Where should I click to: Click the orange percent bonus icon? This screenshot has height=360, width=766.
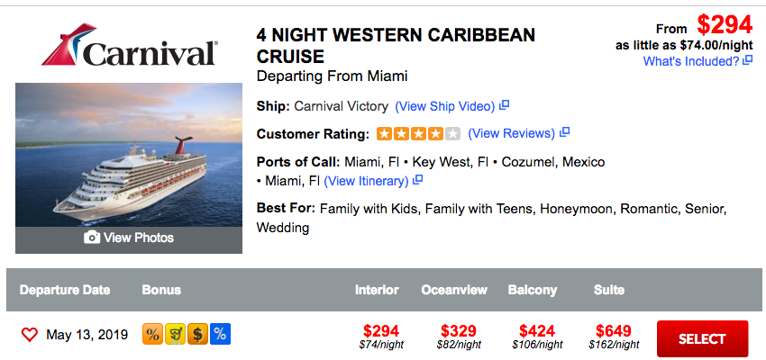click(153, 335)
